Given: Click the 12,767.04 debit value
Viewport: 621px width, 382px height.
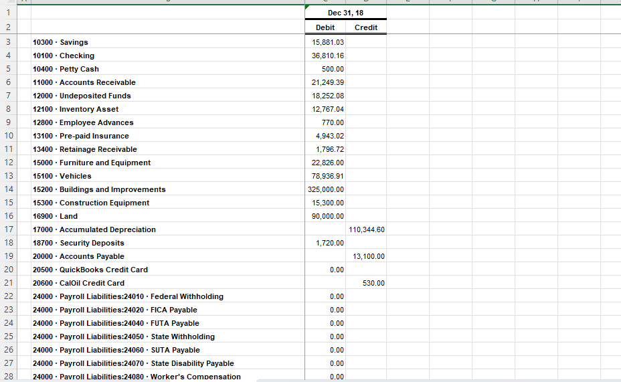Looking at the screenshot, I should click(x=327, y=109).
